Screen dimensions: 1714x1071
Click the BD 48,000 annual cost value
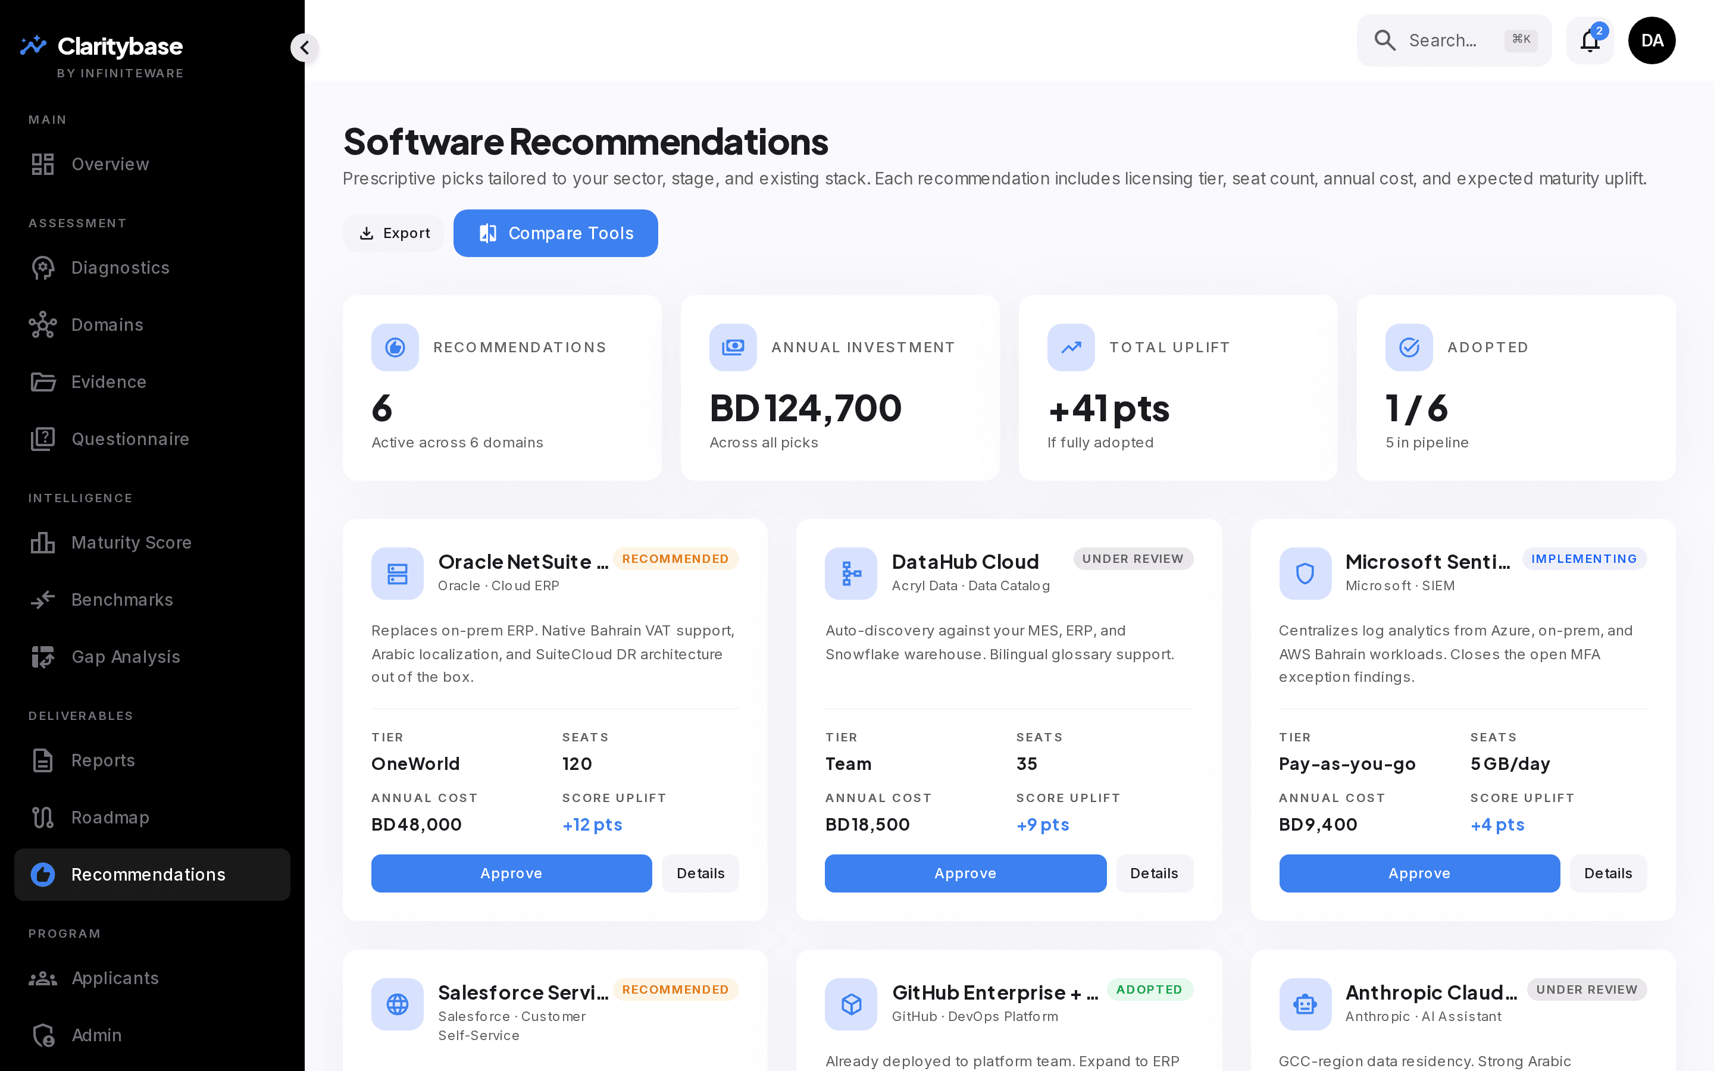(417, 825)
